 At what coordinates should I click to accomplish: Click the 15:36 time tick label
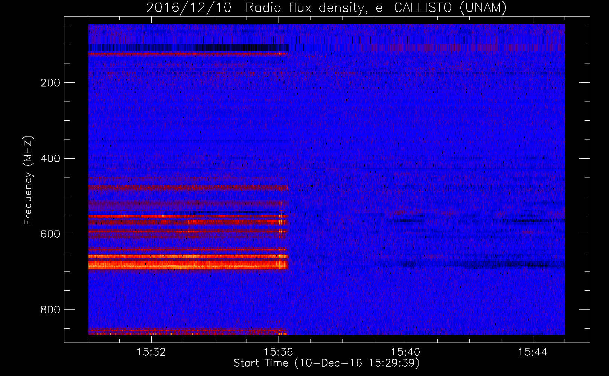pyautogui.click(x=279, y=352)
